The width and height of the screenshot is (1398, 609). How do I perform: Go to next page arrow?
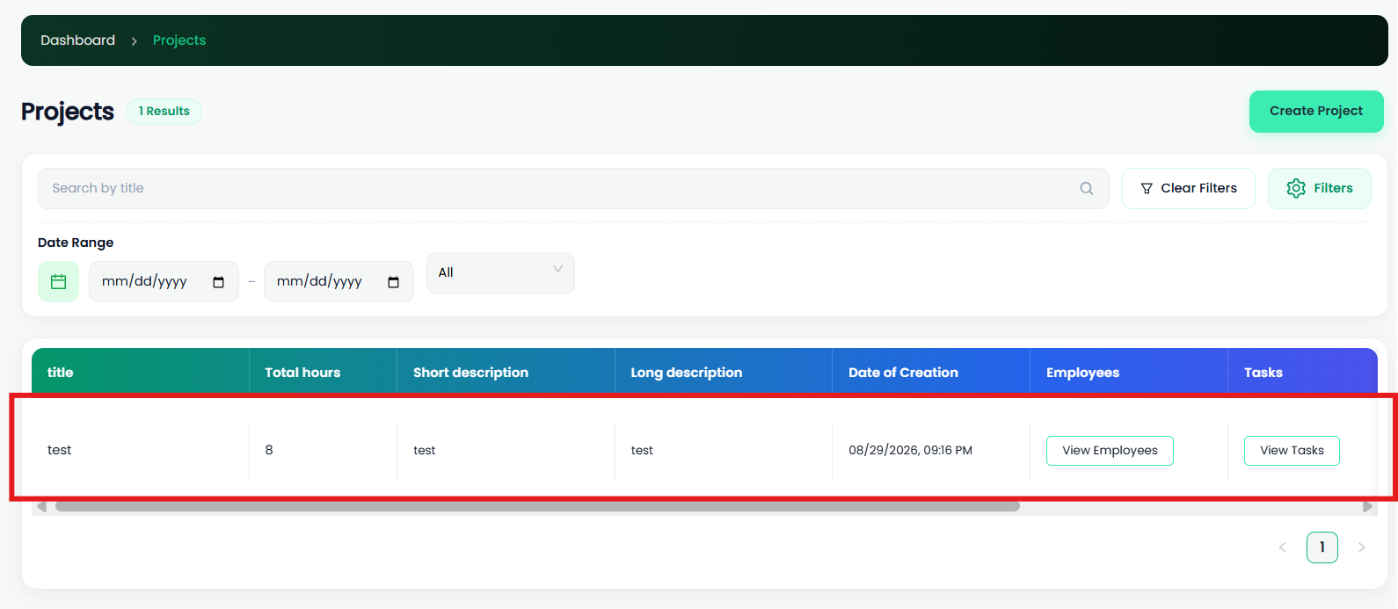pyautogui.click(x=1362, y=547)
